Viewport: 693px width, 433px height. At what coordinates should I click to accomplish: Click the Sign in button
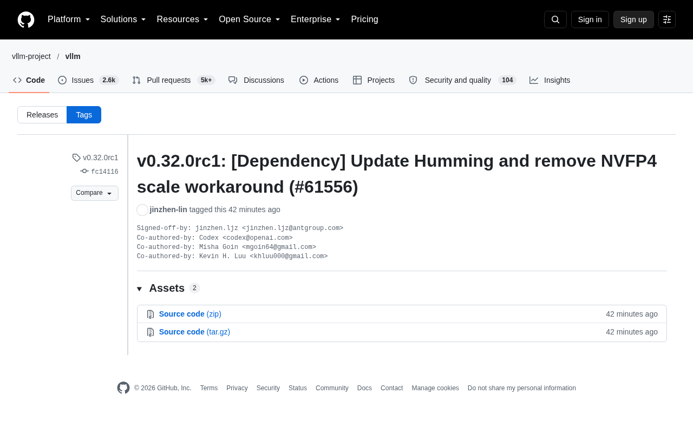point(590,19)
